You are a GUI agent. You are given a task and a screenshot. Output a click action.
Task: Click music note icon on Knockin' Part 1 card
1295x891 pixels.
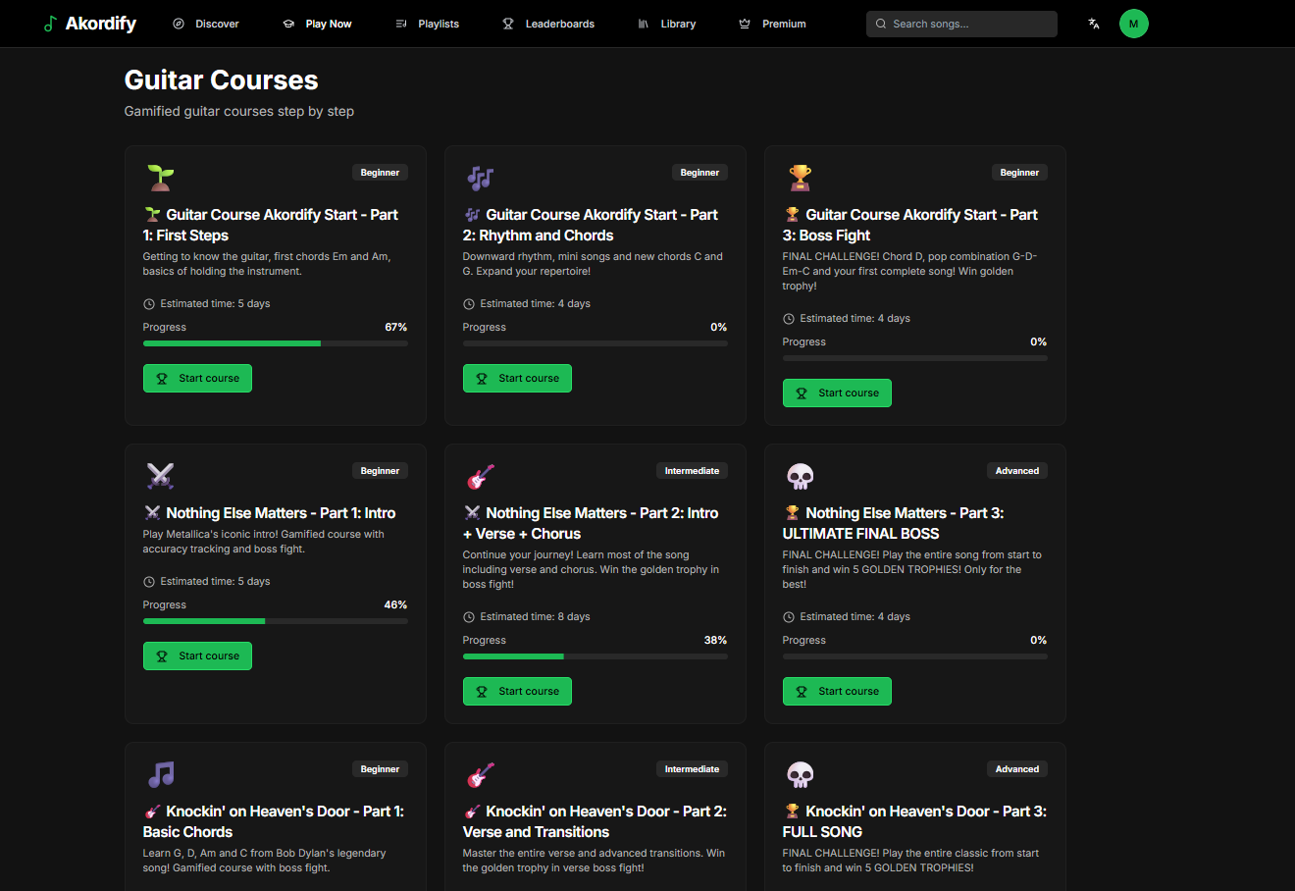pyautogui.click(x=161, y=774)
